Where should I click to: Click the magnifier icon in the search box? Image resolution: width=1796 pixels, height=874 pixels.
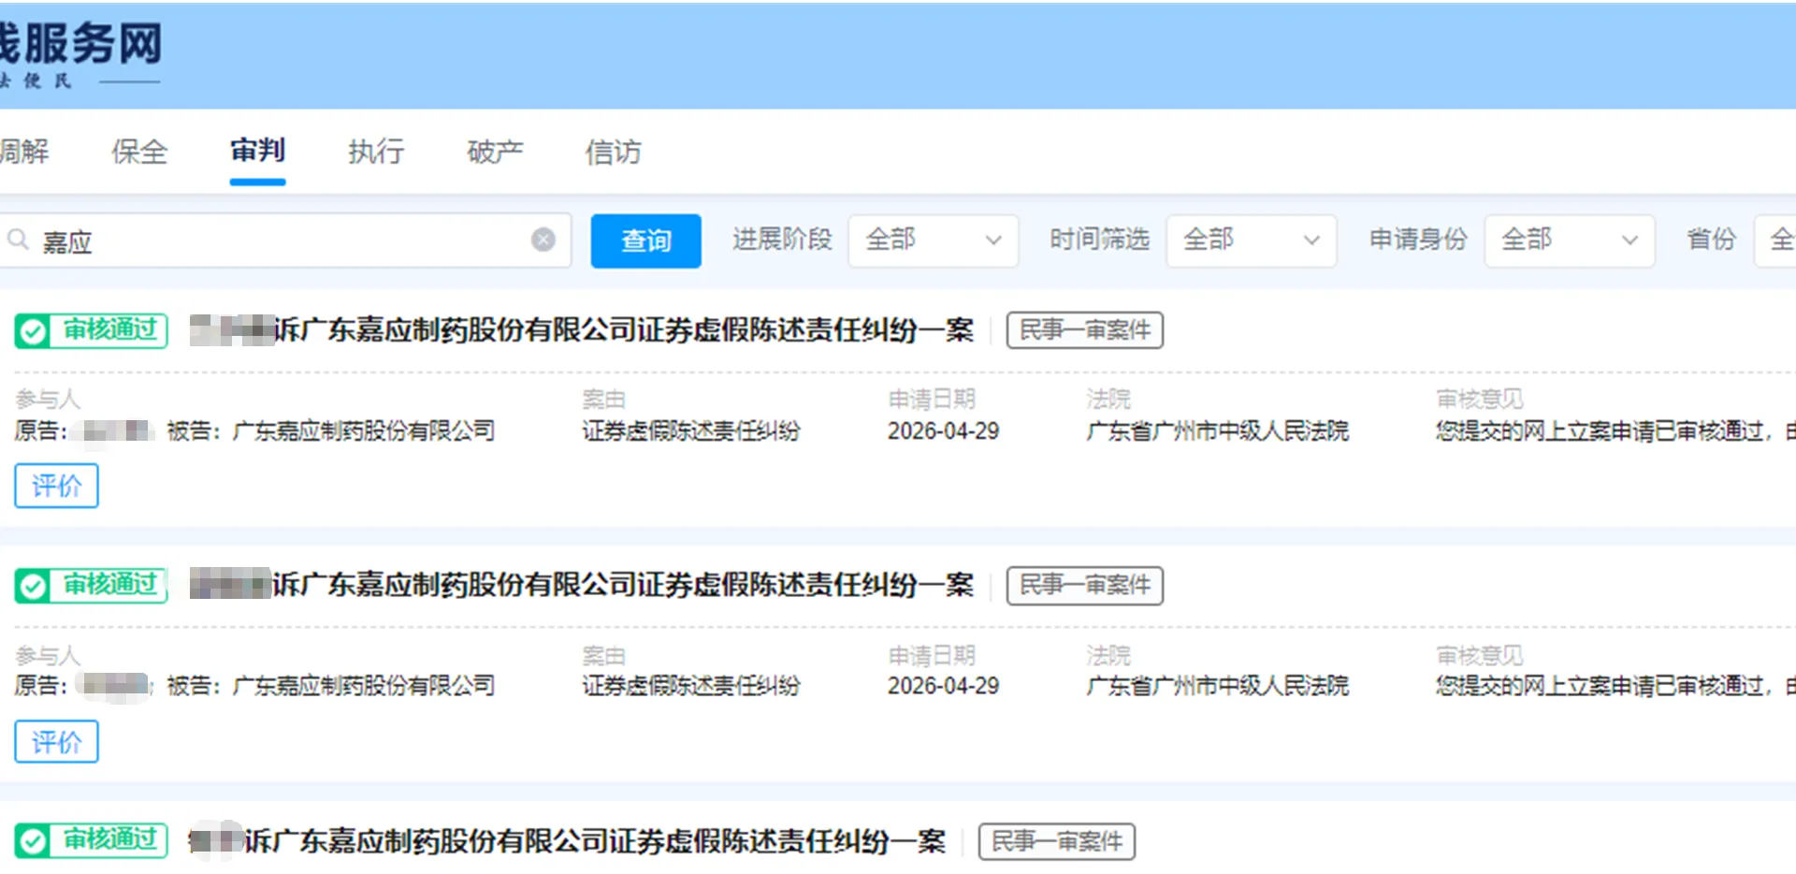tap(18, 240)
